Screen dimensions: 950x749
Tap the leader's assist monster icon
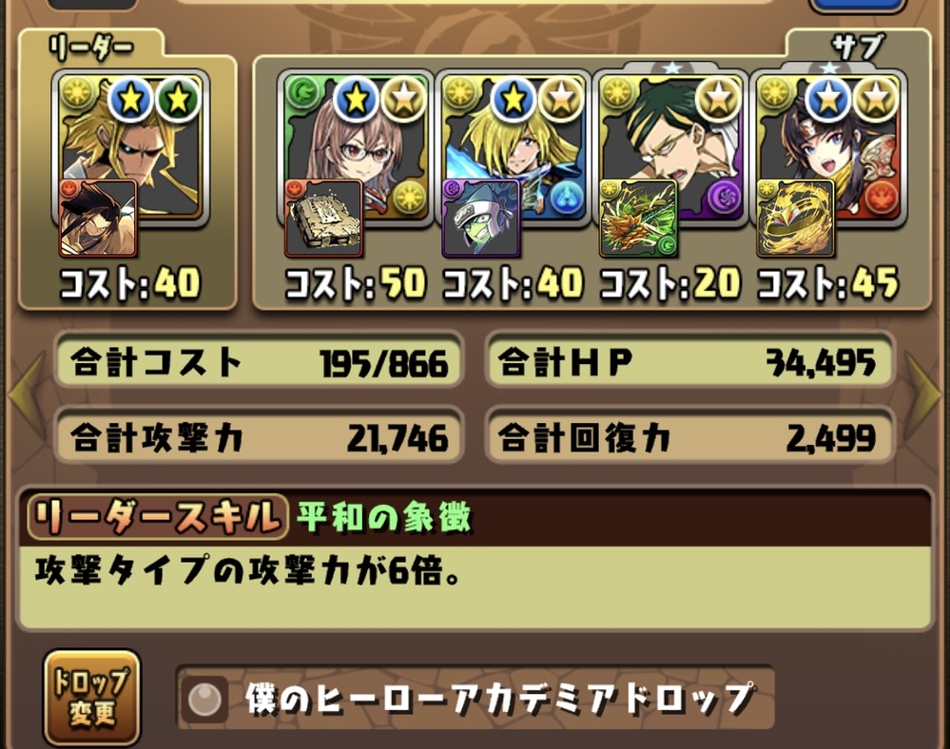(98, 219)
